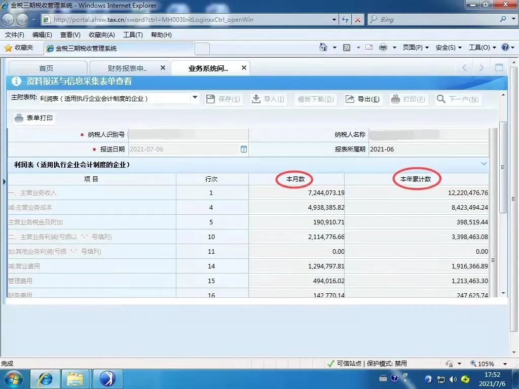Click the RSS feeds icon in the command bar
This screenshot has width=519, height=389.
coord(347,48)
